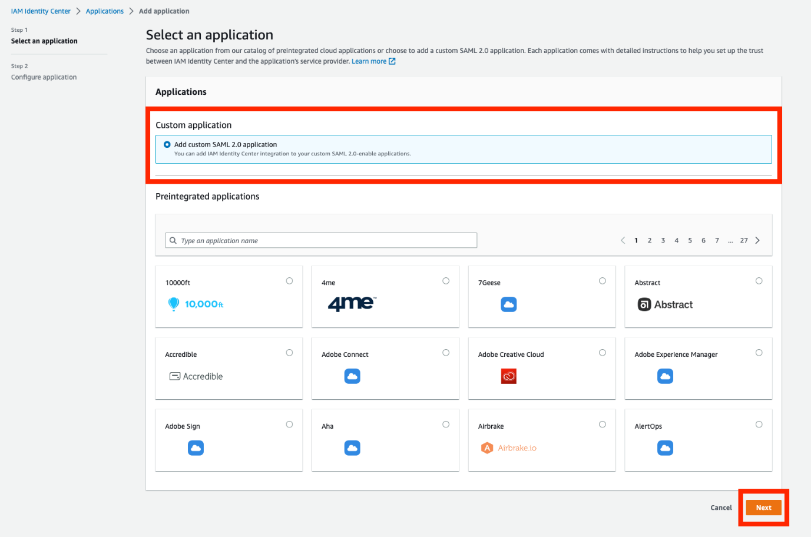Click the application name search field
The width and height of the screenshot is (811, 537).
321,240
